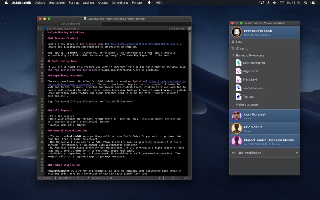Click the Bluetooth icon in menu bar
Screen dimensions: 320x200
[x=268, y=3]
